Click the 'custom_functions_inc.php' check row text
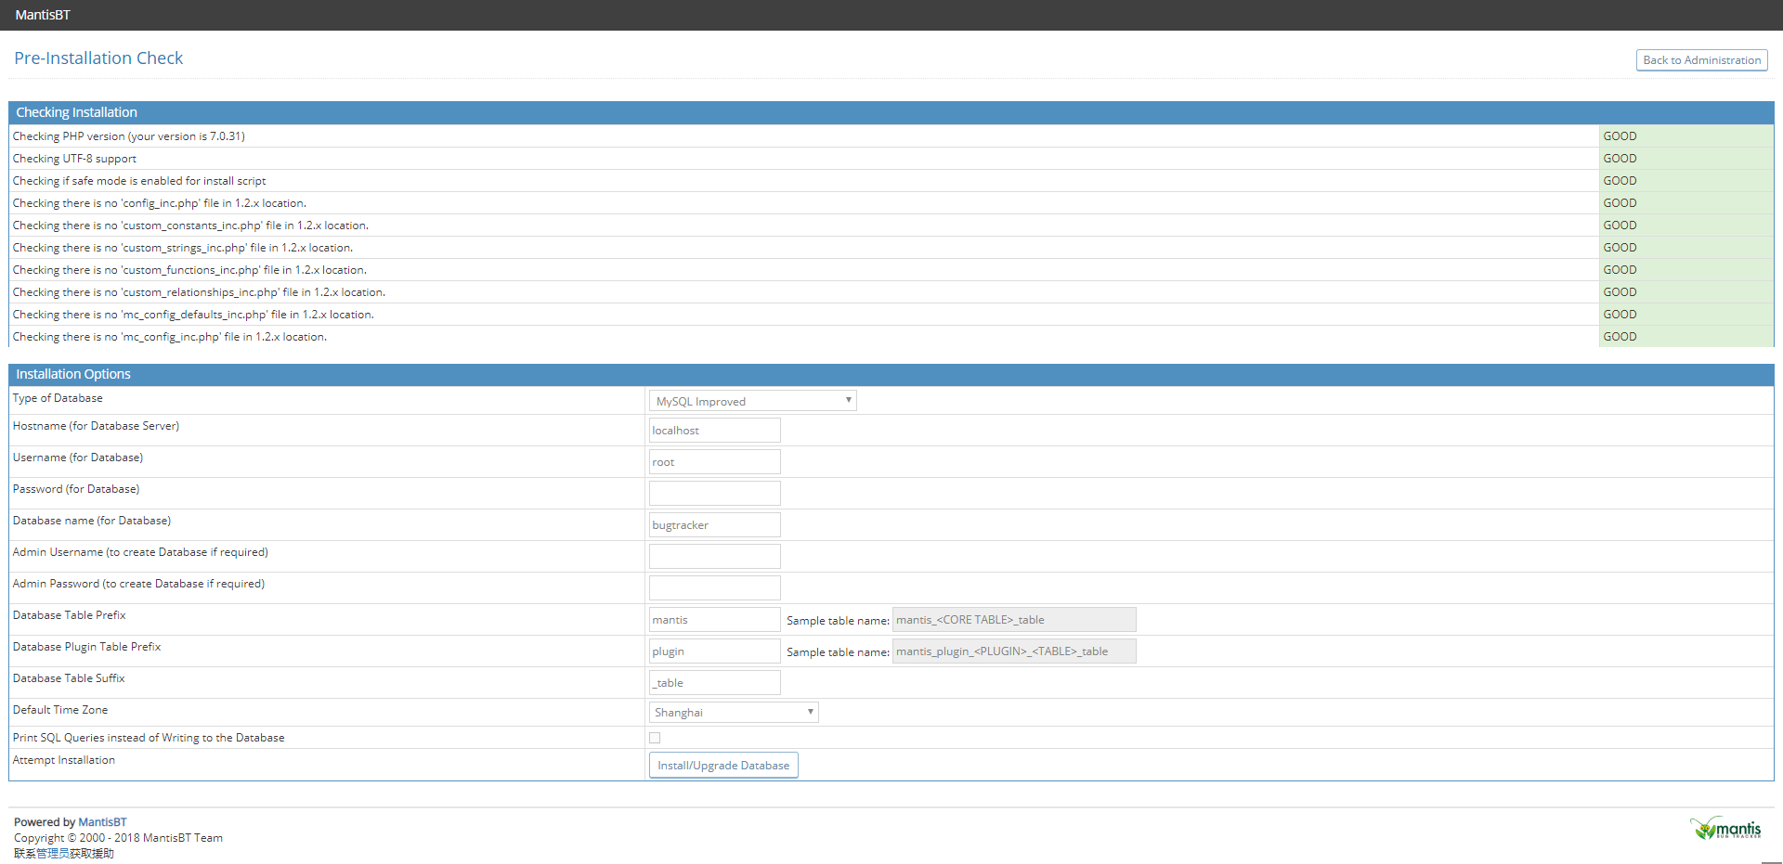The image size is (1783, 864). [x=189, y=270]
